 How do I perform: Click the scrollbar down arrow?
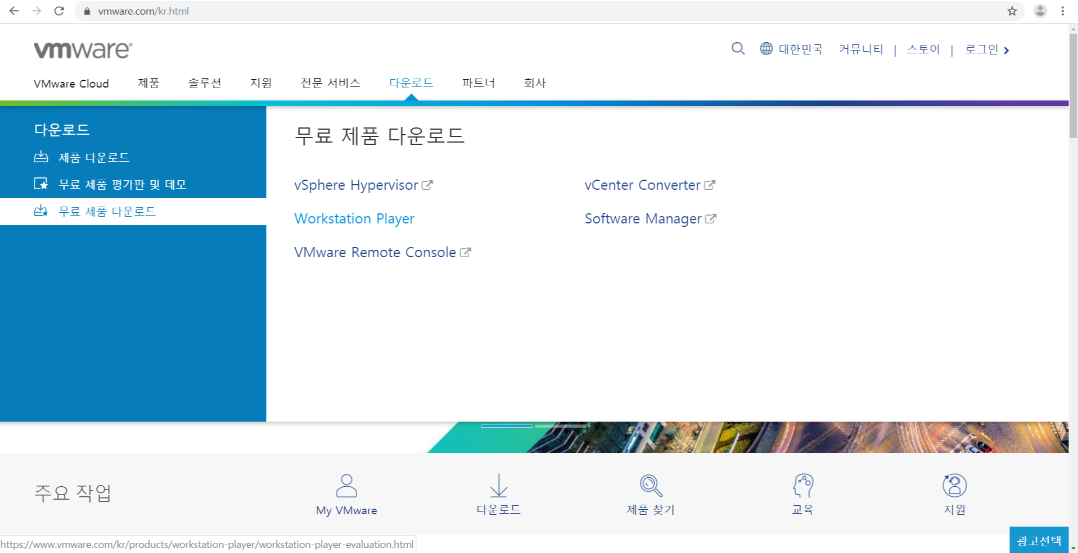[1073, 549]
